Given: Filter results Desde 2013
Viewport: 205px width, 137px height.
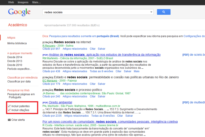Looking at the screenshot, I should pyautogui.click(x=15, y=61).
